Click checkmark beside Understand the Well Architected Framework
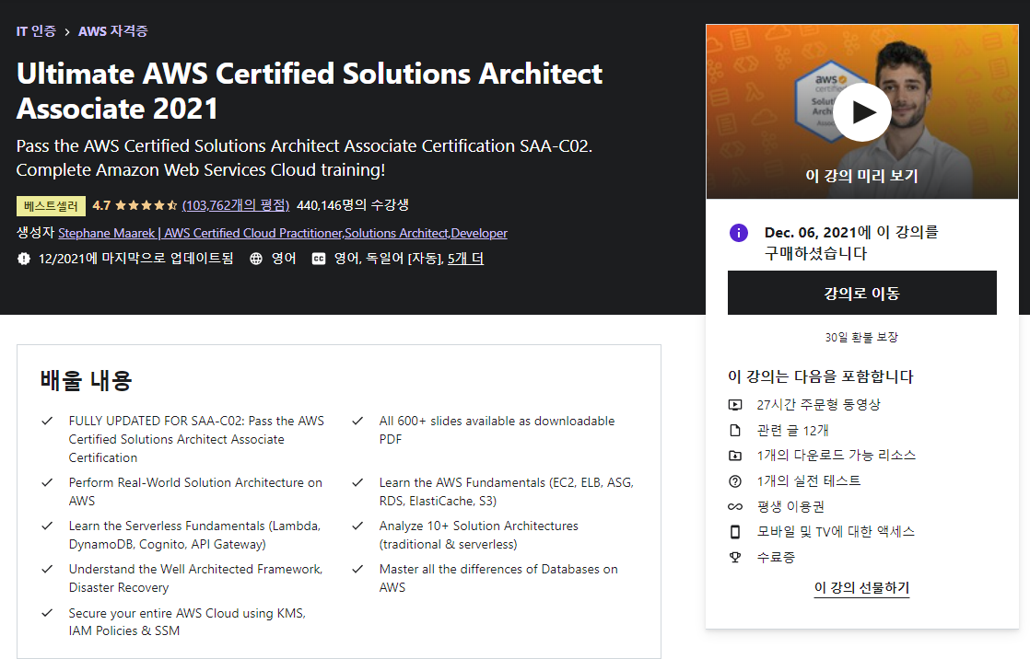The height and width of the screenshot is (659, 1030). (x=47, y=569)
